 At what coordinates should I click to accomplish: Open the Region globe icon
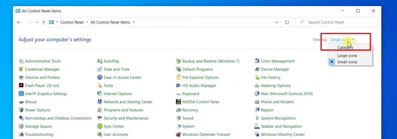click(x=257, y=110)
